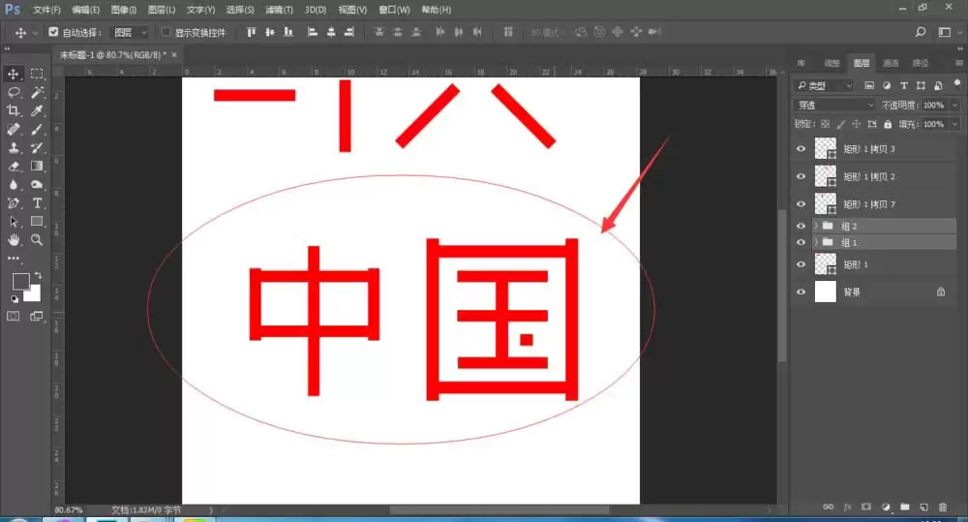The width and height of the screenshot is (968, 522).
Task: Select the Crop tool
Action: tap(13, 110)
